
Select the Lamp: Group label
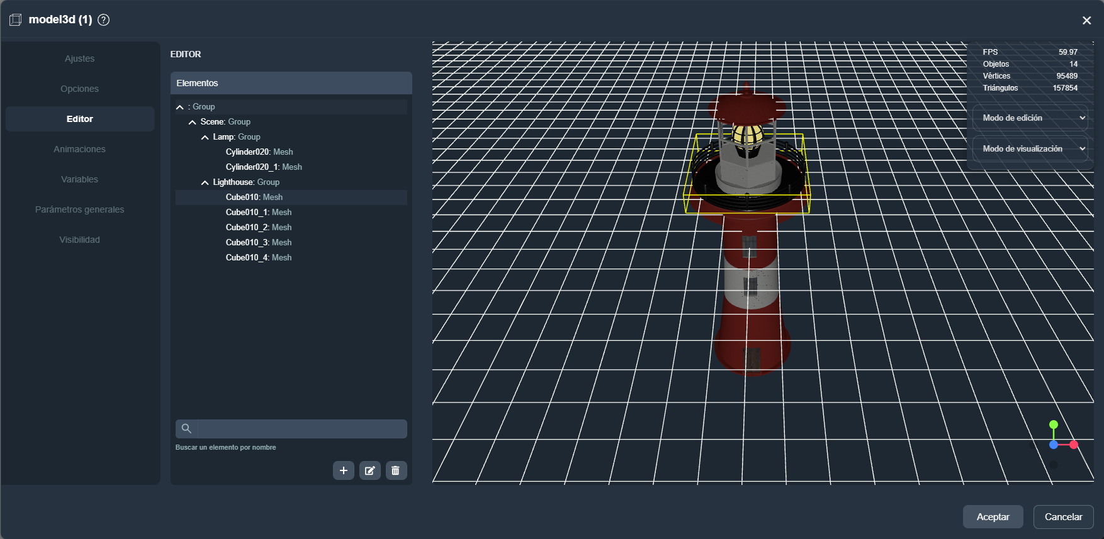(x=237, y=136)
